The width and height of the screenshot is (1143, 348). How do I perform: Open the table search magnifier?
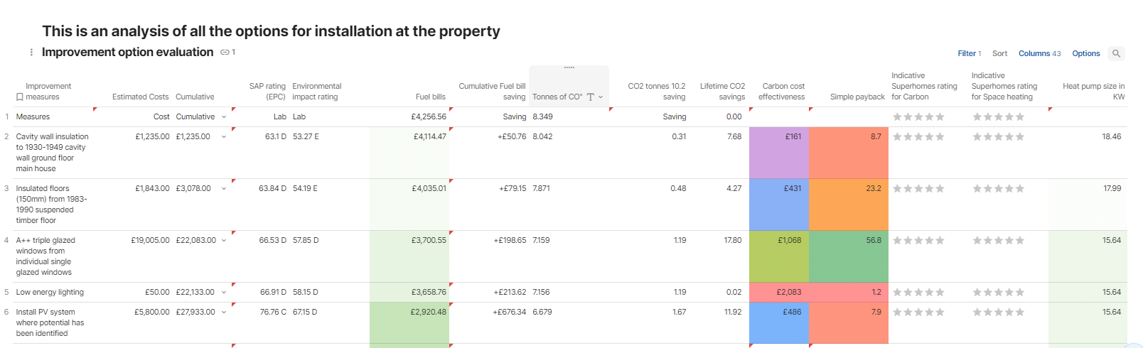coord(1116,53)
